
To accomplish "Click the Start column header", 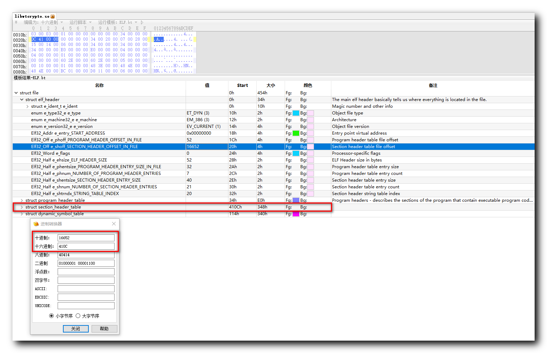I will click(x=243, y=86).
